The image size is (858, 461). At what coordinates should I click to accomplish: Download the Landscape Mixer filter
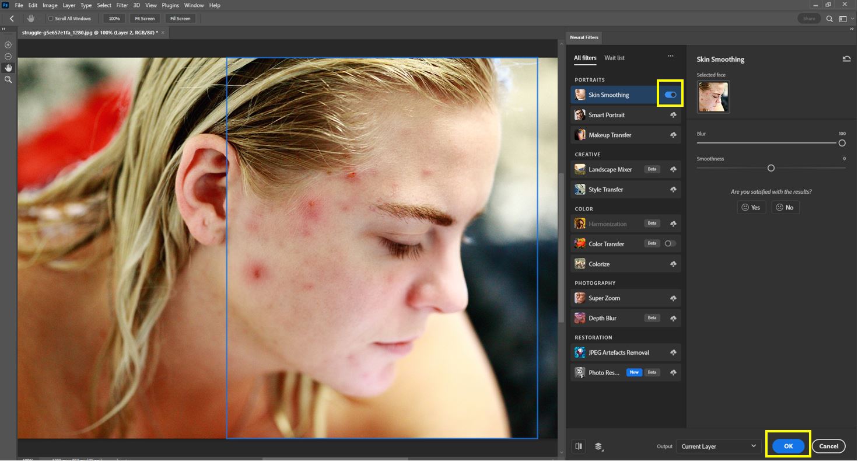click(673, 170)
